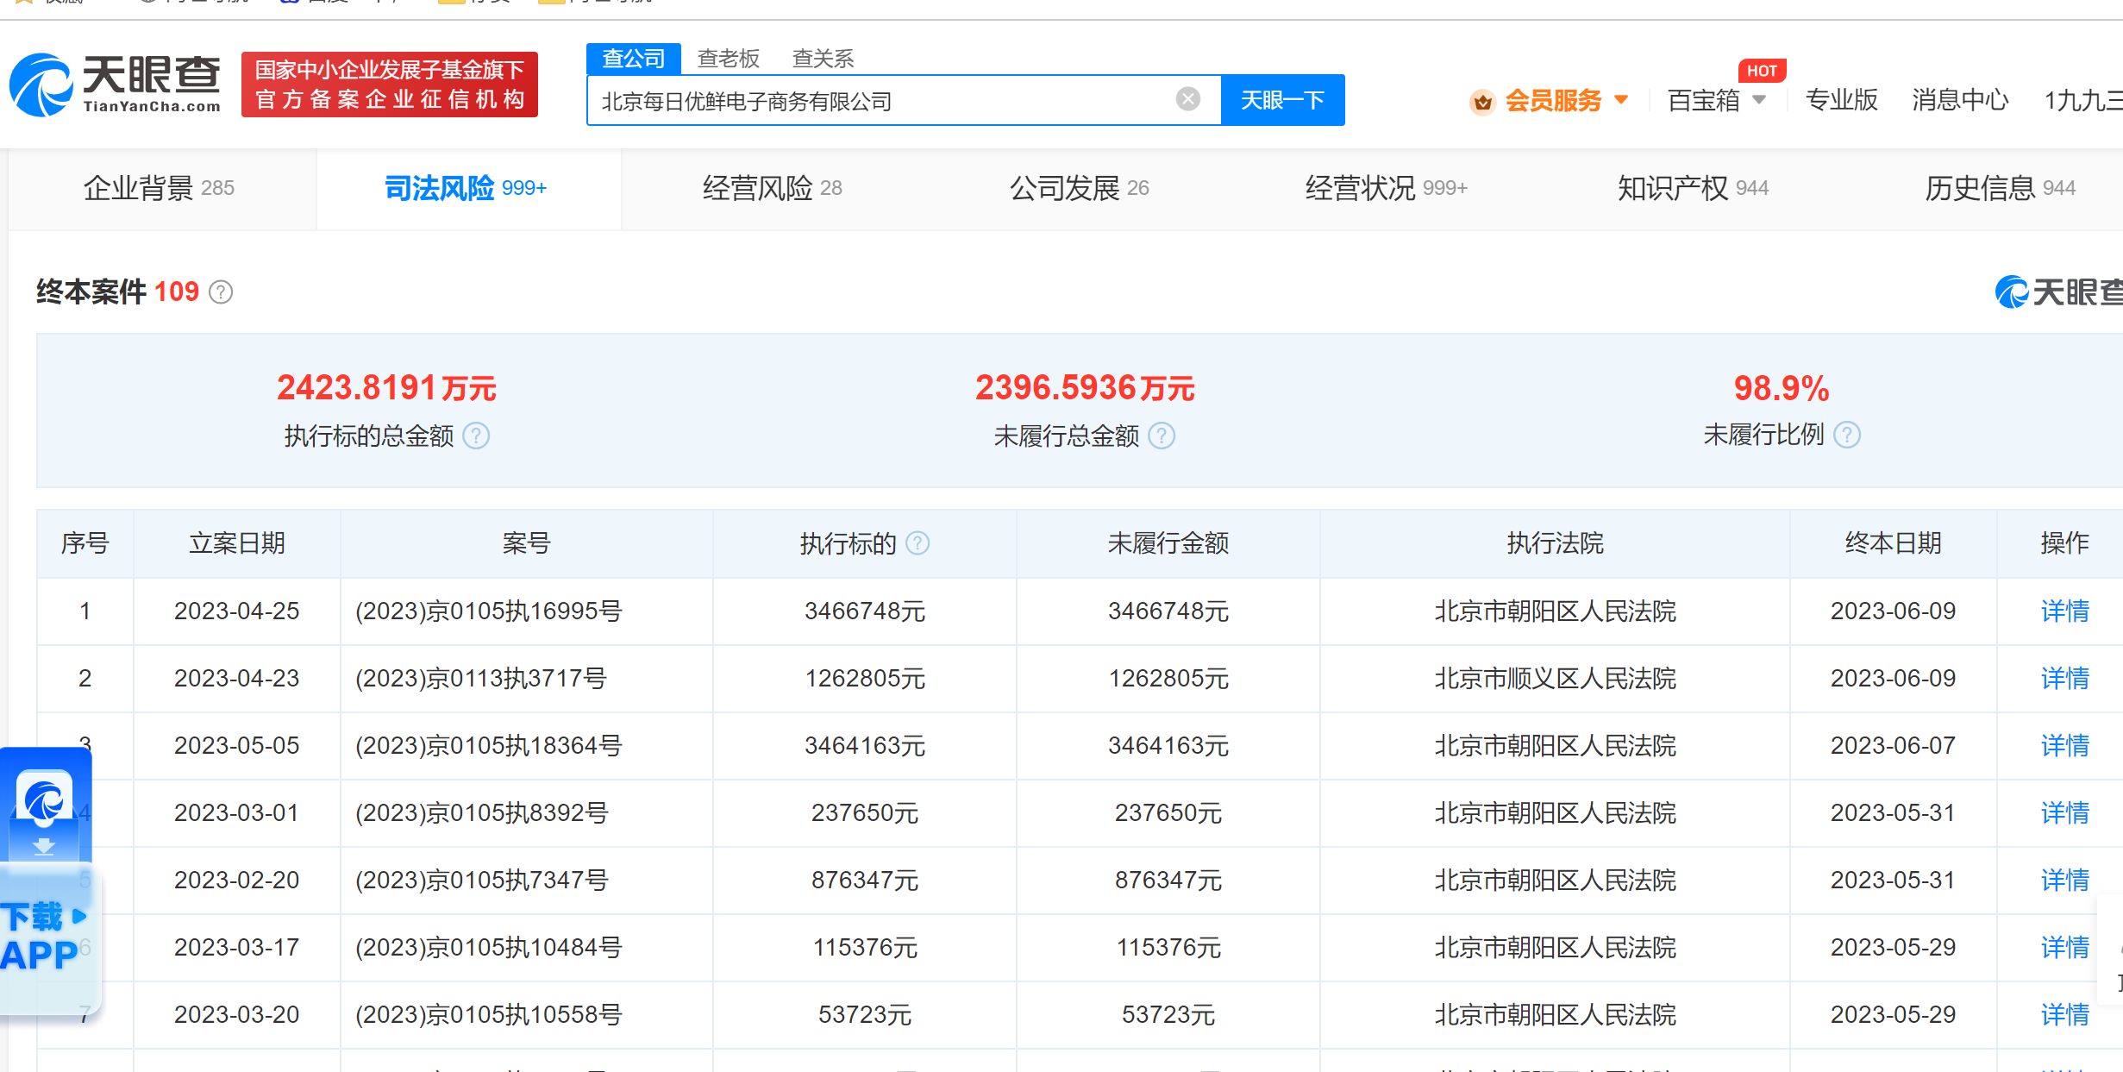Click the HOT badge above 百宝箱
The height and width of the screenshot is (1072, 2123).
[x=1762, y=71]
